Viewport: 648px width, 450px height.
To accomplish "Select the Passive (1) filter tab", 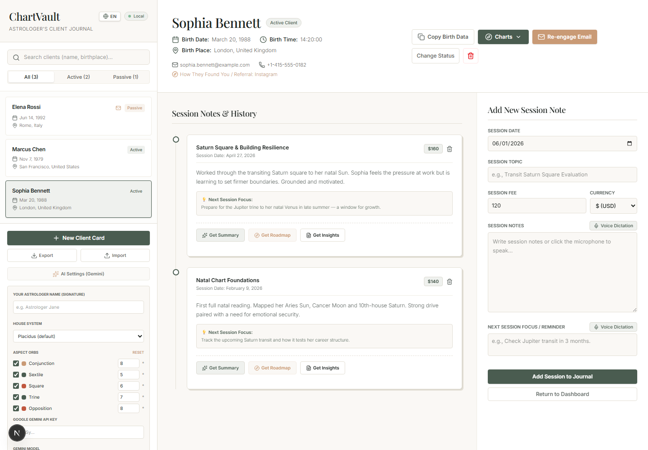I will pyautogui.click(x=126, y=77).
